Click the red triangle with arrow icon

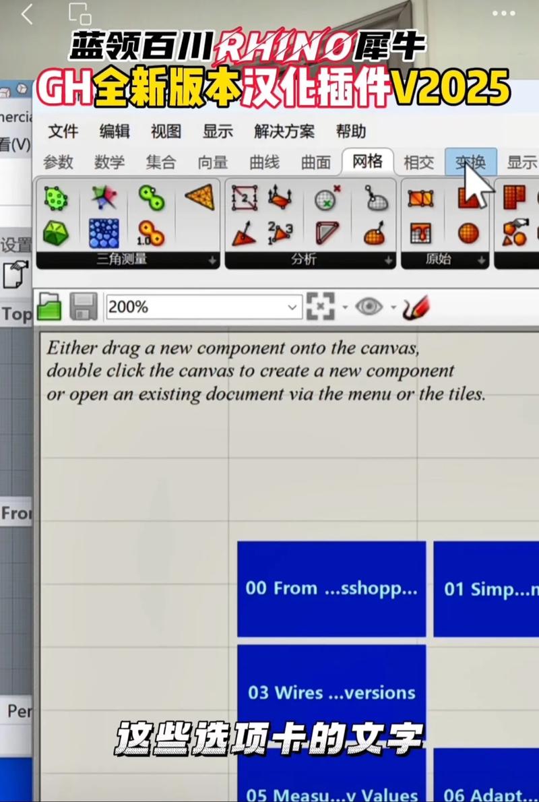pyautogui.click(x=244, y=233)
